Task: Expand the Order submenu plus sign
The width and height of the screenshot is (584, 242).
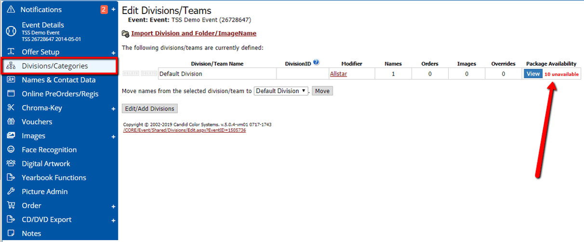Action: pos(114,206)
